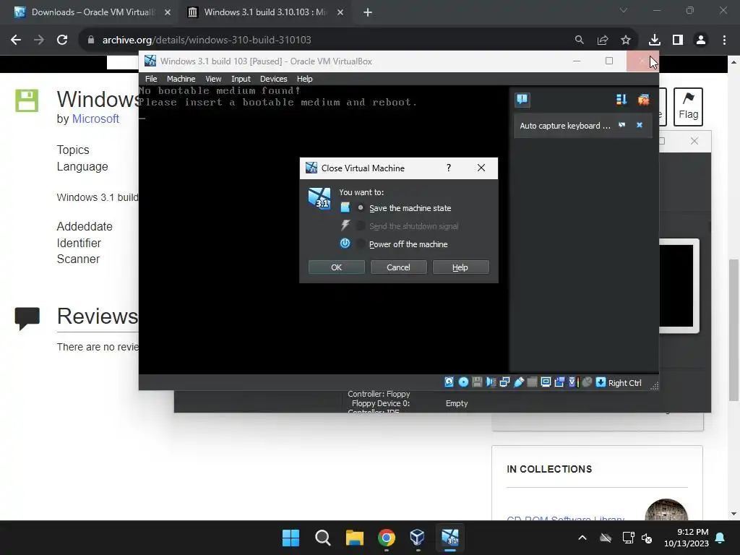Click the delete finished notifications icon
The width and height of the screenshot is (740, 555).
tap(643, 100)
